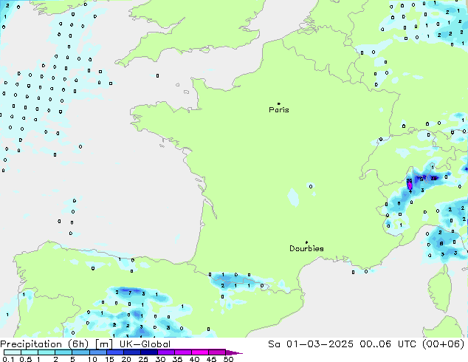
Task: Select the 30–35 purple legend swatch
Action: [x=166, y=352]
